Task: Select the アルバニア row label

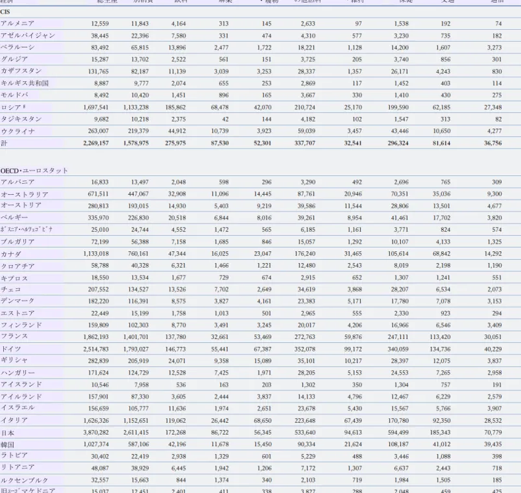Action: point(18,182)
